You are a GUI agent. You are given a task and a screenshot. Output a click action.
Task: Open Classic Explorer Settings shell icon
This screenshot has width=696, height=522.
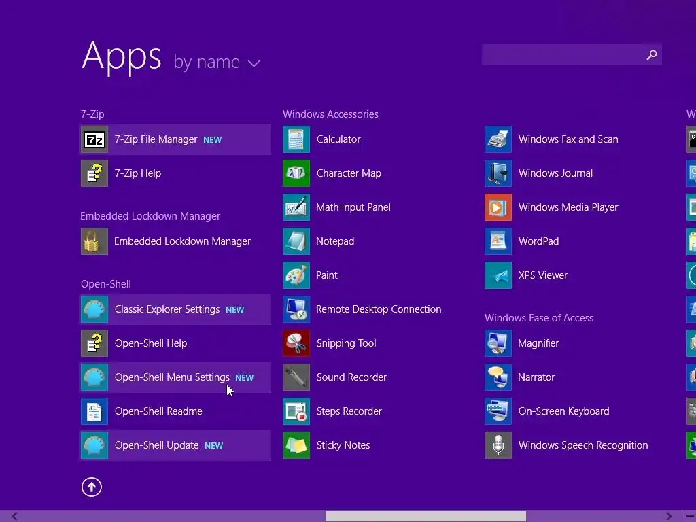click(94, 309)
